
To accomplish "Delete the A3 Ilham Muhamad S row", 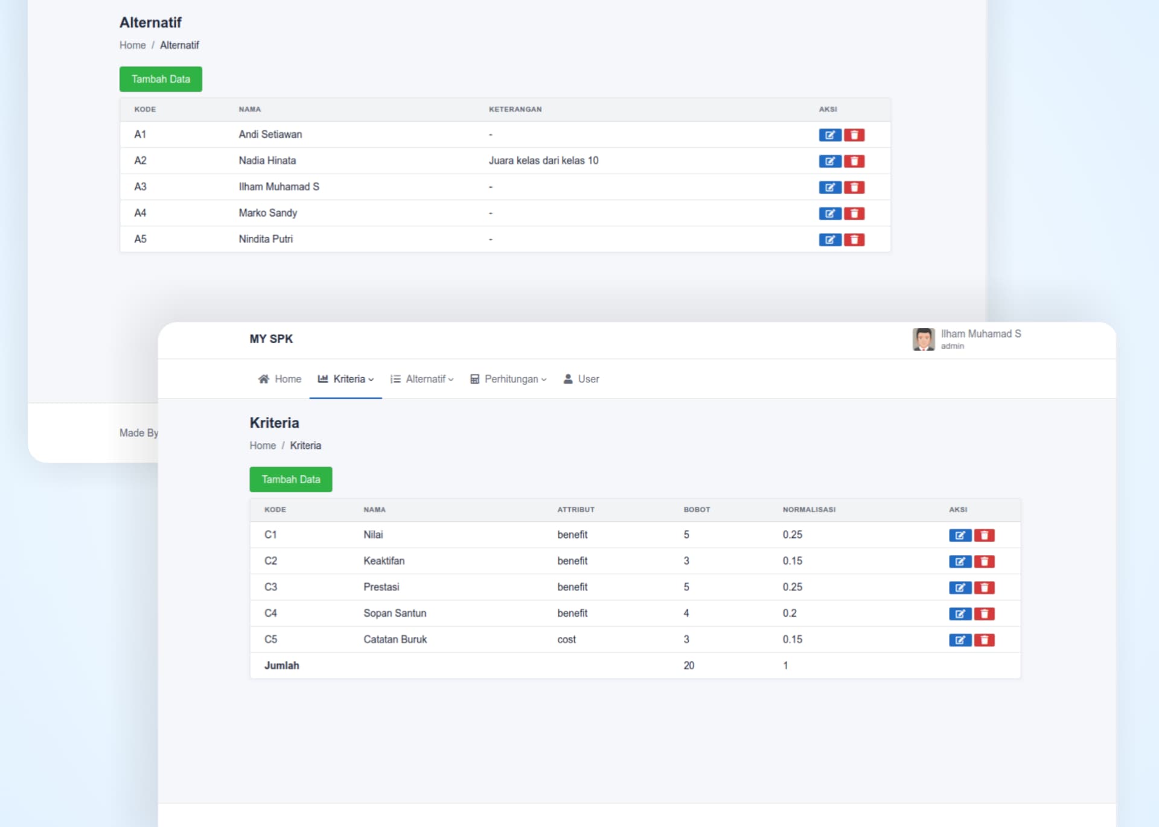I will 854,188.
